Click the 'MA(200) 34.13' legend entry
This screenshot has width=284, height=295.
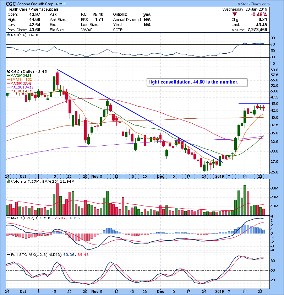[22, 87]
